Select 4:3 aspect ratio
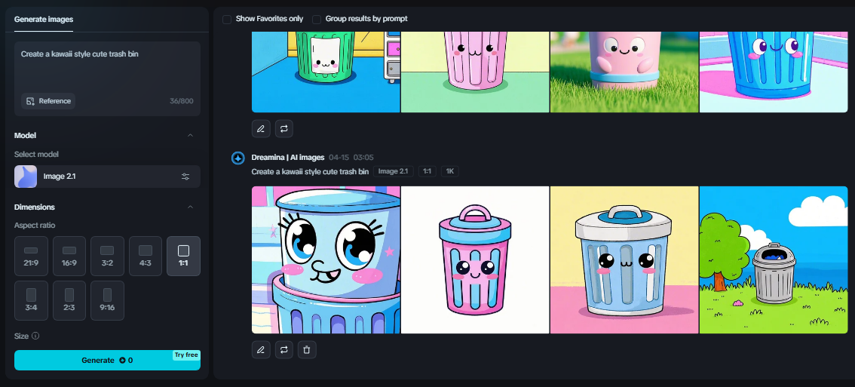The height and width of the screenshot is (387, 855). (146, 256)
